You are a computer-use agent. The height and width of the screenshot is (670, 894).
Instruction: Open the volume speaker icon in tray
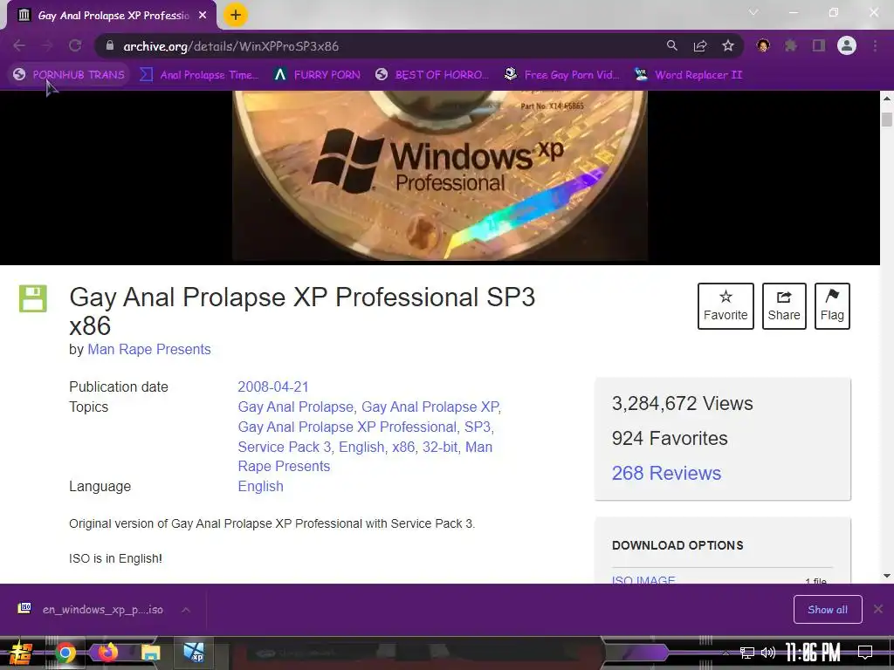click(768, 653)
